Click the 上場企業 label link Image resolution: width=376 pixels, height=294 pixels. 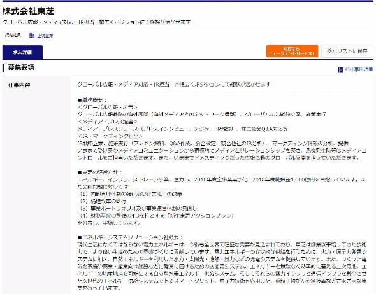[45, 36]
